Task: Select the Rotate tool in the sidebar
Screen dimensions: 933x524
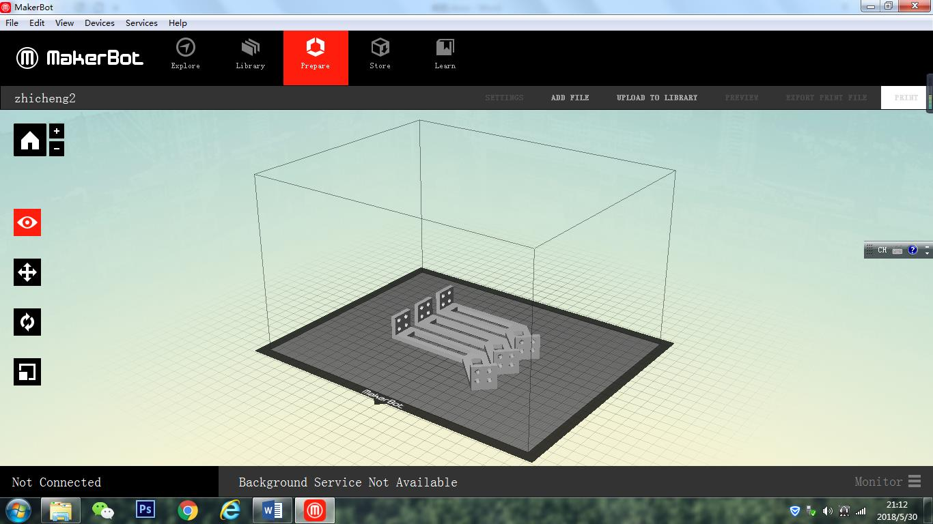Action: pos(27,321)
